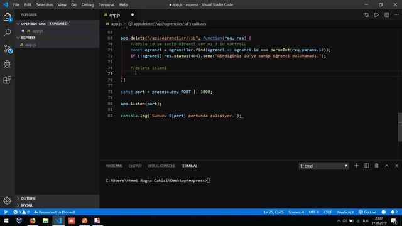Click CRLF line ending selector
Viewport: 402px width, 226px height.
[328, 212]
